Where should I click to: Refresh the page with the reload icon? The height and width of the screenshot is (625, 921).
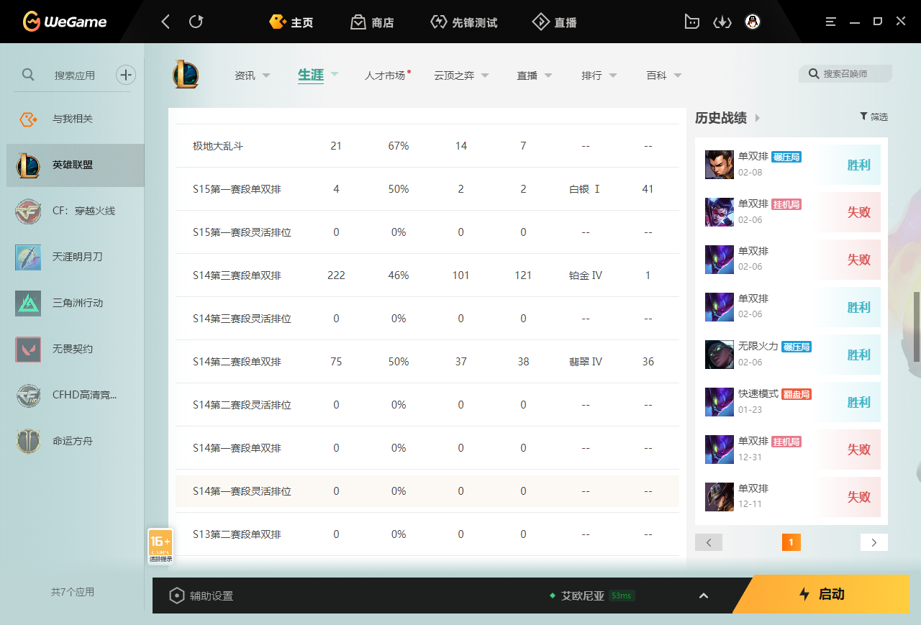(196, 22)
